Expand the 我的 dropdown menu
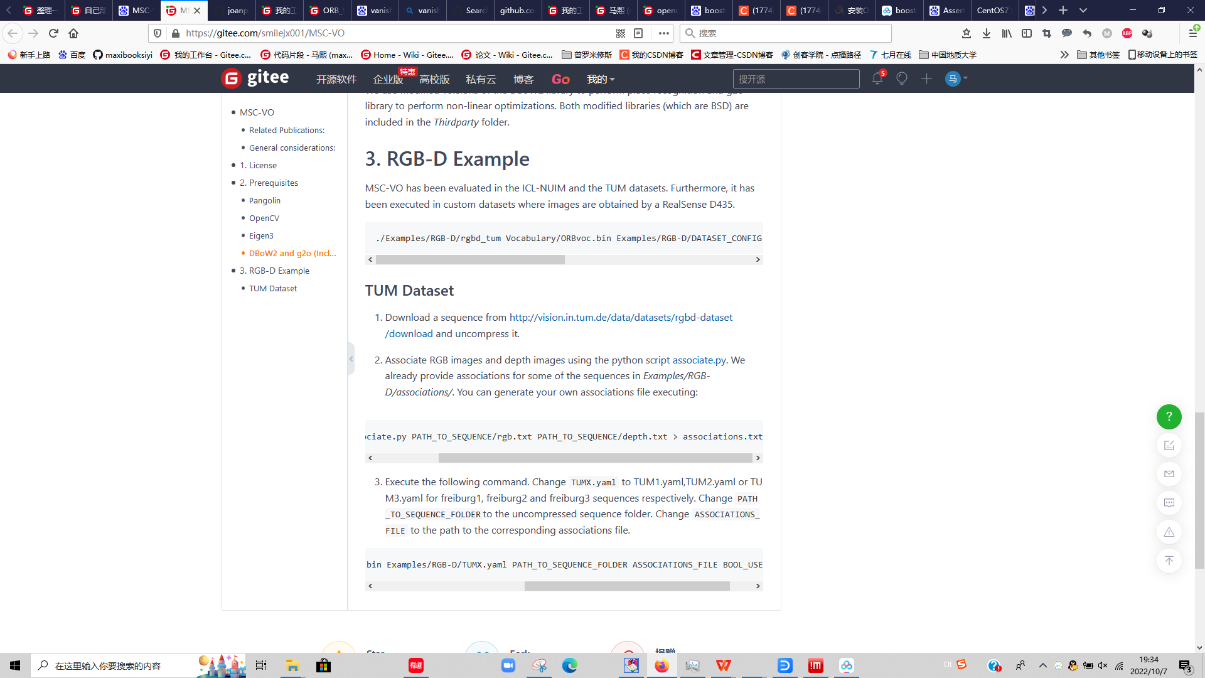Screen dimensions: 1205x678 (x=600, y=79)
